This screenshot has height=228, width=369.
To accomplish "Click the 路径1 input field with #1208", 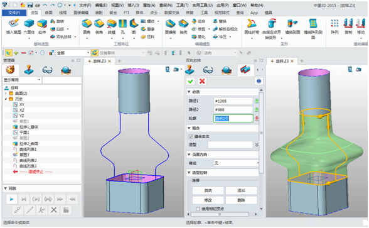I will pyautogui.click(x=233, y=101).
